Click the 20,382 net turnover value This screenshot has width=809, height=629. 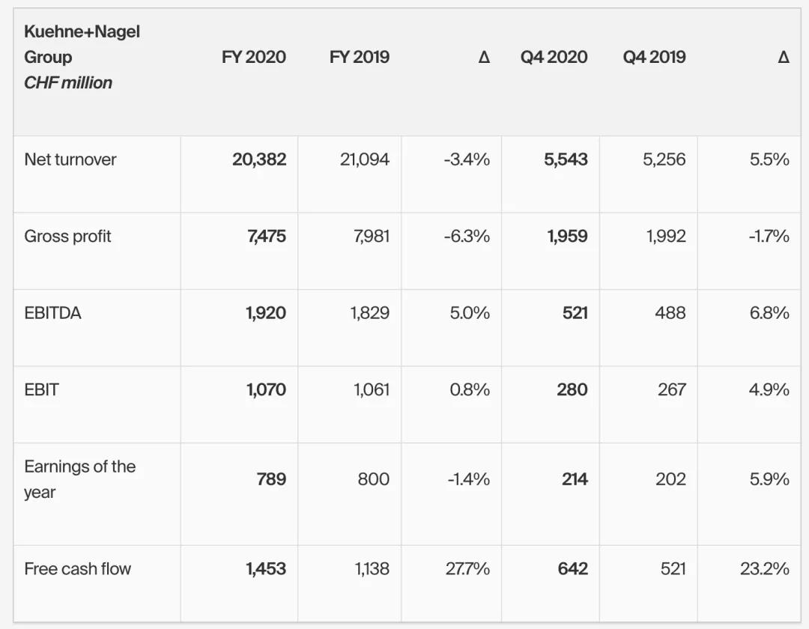pyautogui.click(x=258, y=159)
